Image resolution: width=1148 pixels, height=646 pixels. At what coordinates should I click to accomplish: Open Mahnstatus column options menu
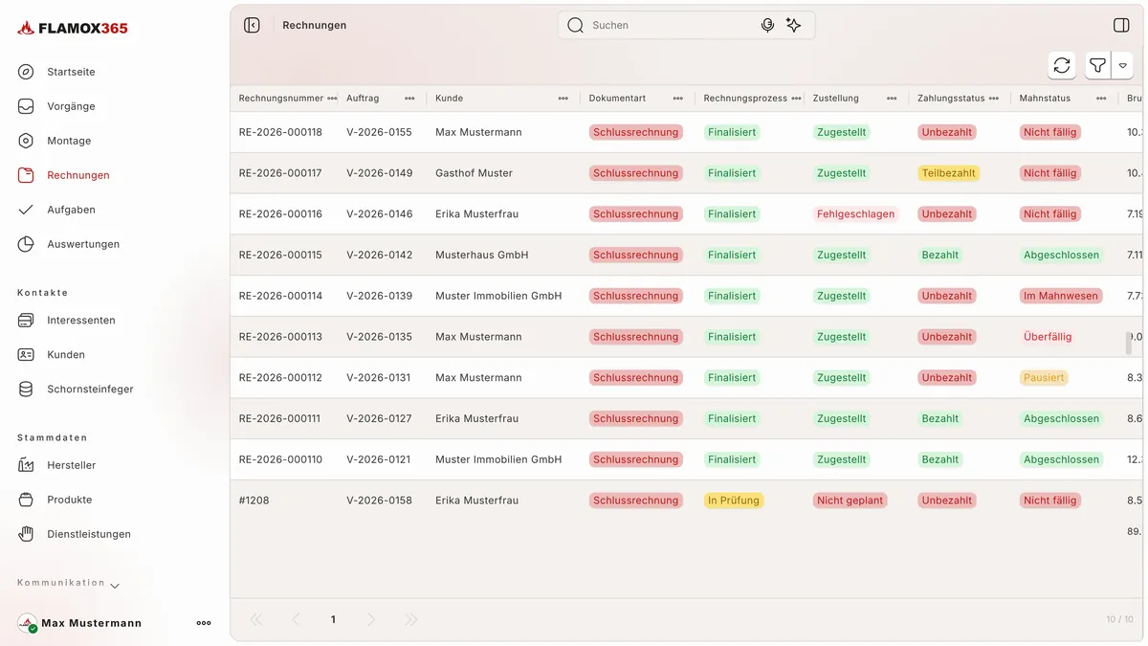click(x=1101, y=99)
